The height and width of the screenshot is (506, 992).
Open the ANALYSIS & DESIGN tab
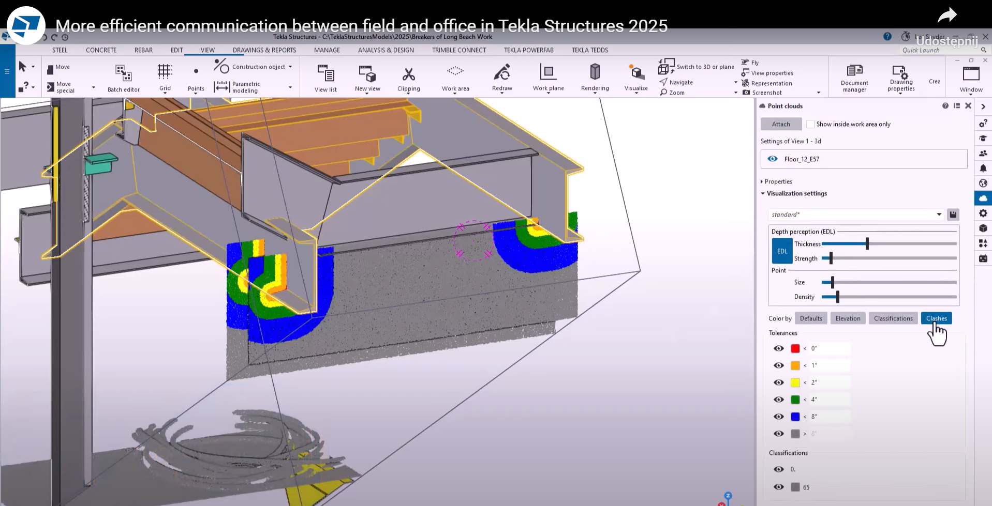pyautogui.click(x=386, y=50)
